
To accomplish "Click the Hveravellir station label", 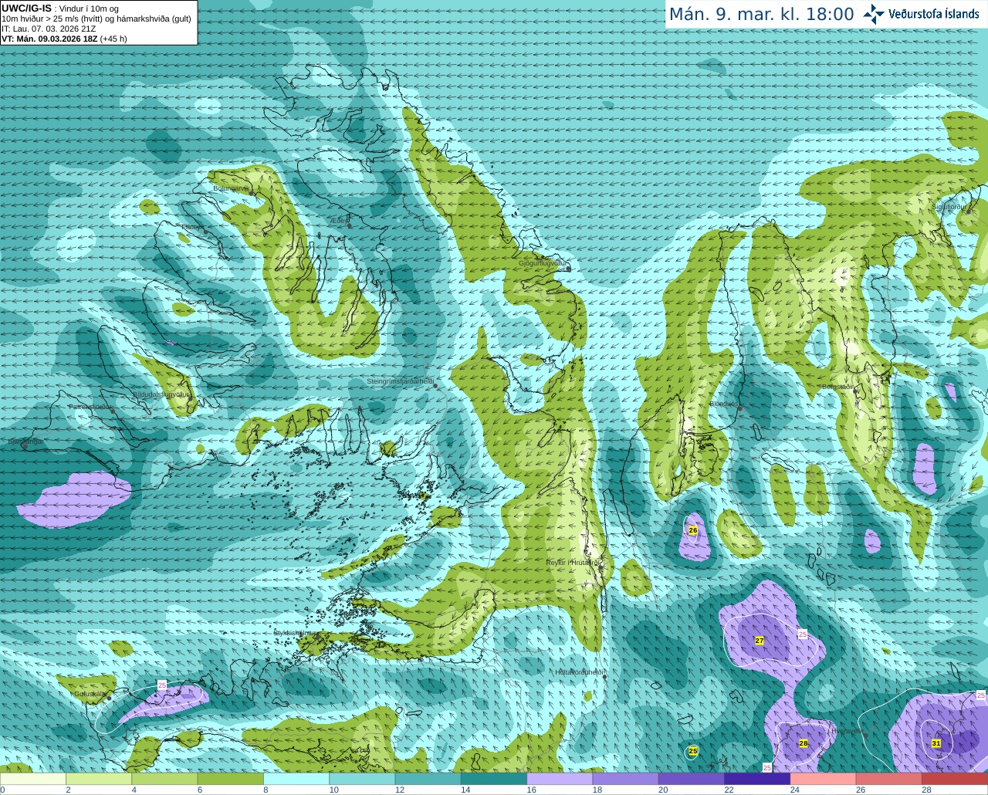I will point(848,731).
